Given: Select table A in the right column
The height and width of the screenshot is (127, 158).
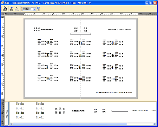Looking at the screenshot, I should tap(113, 42).
